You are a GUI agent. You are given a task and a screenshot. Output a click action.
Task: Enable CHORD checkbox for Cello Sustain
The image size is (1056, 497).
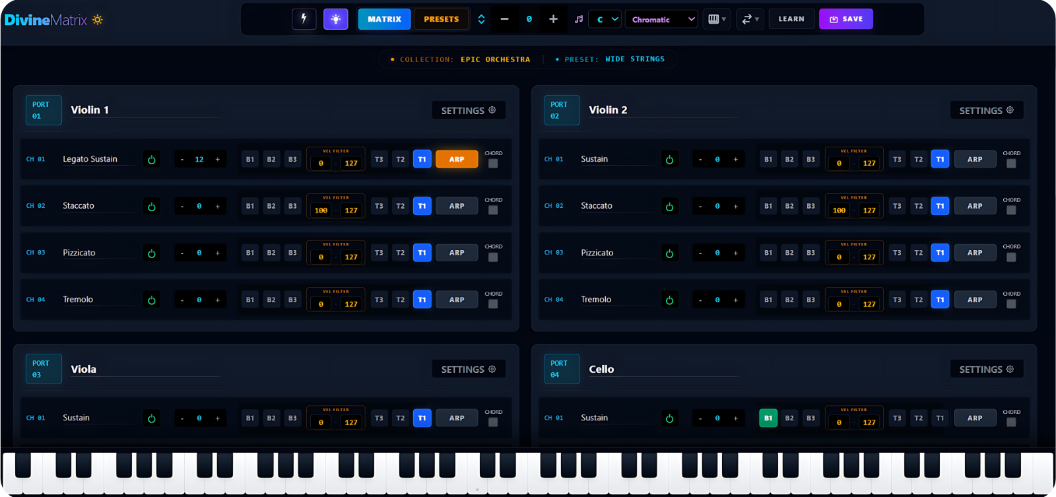point(1011,422)
